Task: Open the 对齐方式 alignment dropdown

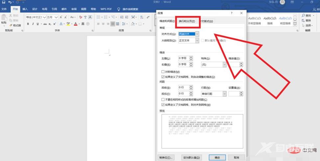Action: coord(197,34)
